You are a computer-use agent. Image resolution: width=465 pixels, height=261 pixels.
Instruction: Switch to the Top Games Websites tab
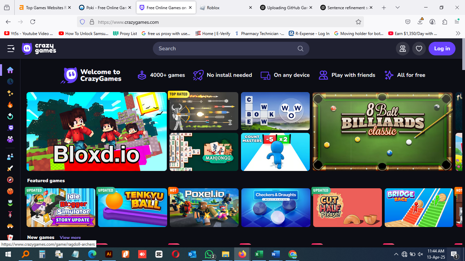45,7
